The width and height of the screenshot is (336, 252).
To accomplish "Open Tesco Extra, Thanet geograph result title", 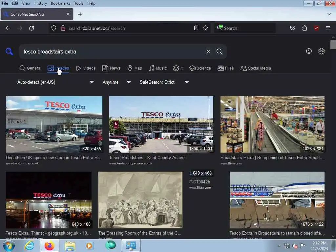I will tap(48, 233).
